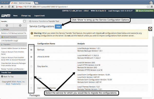Screen dimensions: 154x99
Task: Click the Back To Top arrow icon
Action: [x=2, y=76]
